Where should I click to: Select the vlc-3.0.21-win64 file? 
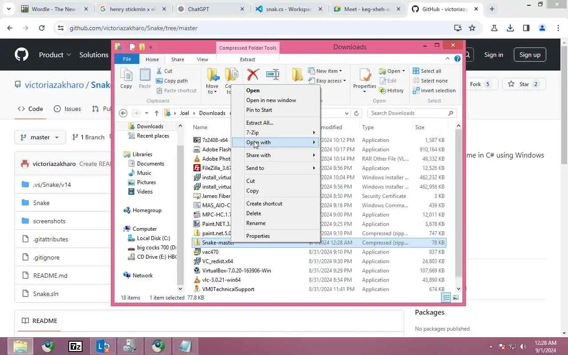click(x=221, y=280)
